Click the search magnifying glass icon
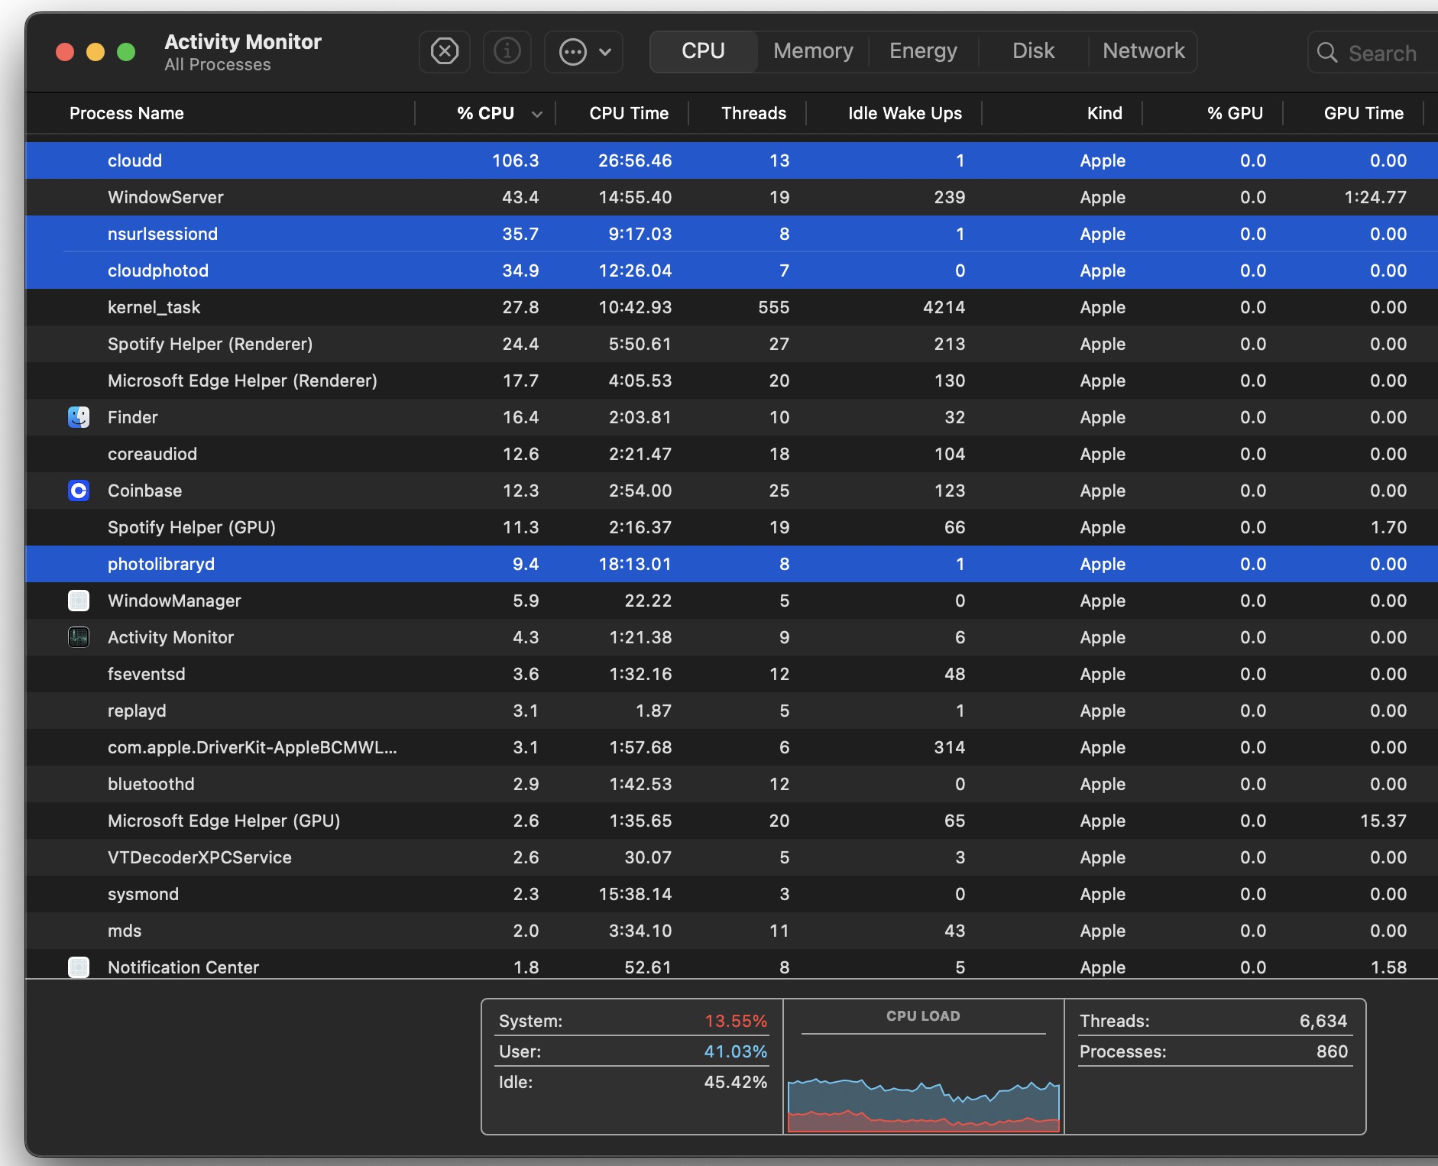 (1327, 53)
